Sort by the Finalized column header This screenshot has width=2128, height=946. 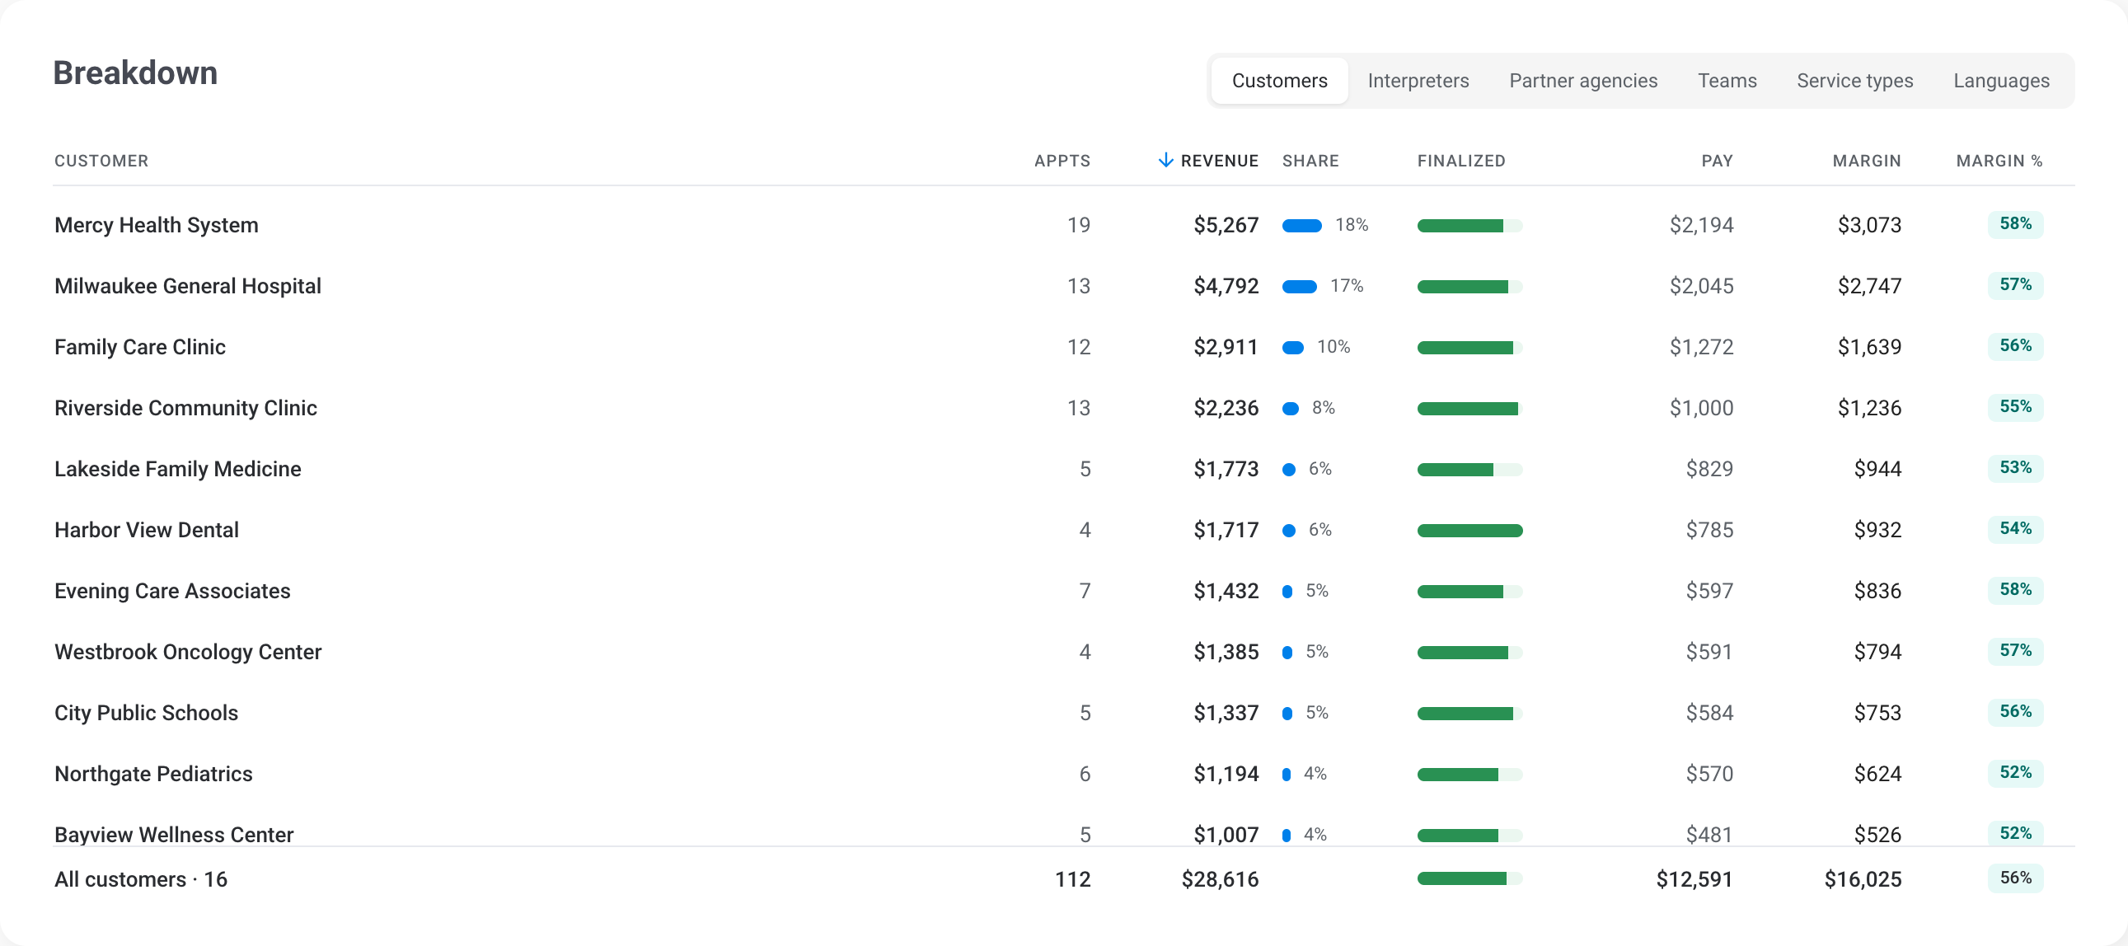1461,161
